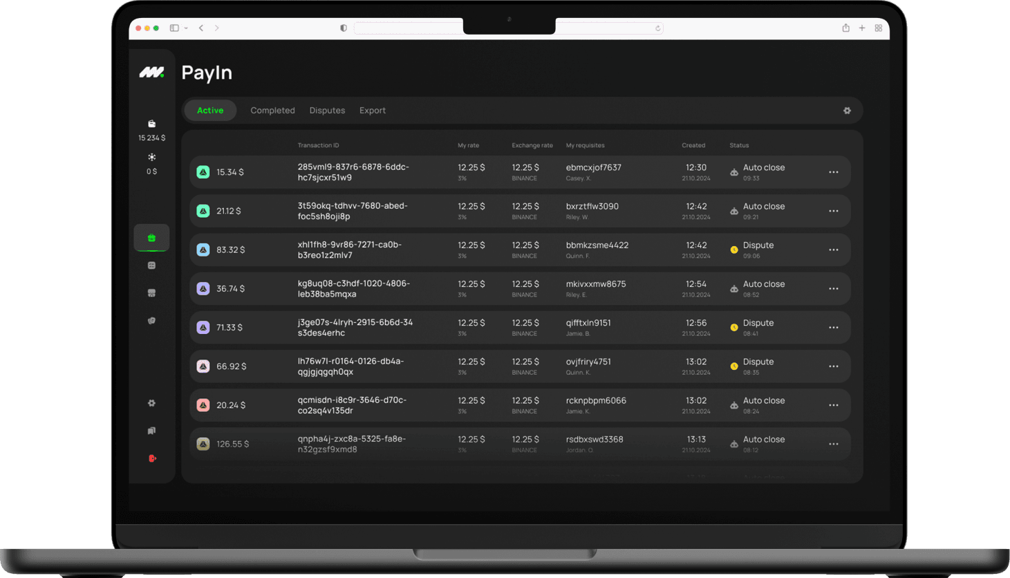Click the browser share icon
The height and width of the screenshot is (578, 1010).
point(845,28)
